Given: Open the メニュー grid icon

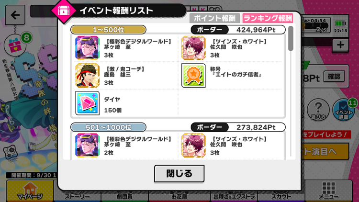Looking at the screenshot, I should pyautogui.click(x=328, y=191).
